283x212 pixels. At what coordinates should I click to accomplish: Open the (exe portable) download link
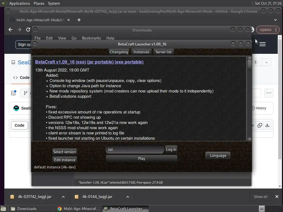[x=129, y=62]
